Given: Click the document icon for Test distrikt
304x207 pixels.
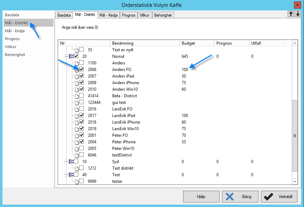Looking at the screenshot, I should pyautogui.click(x=77, y=168).
